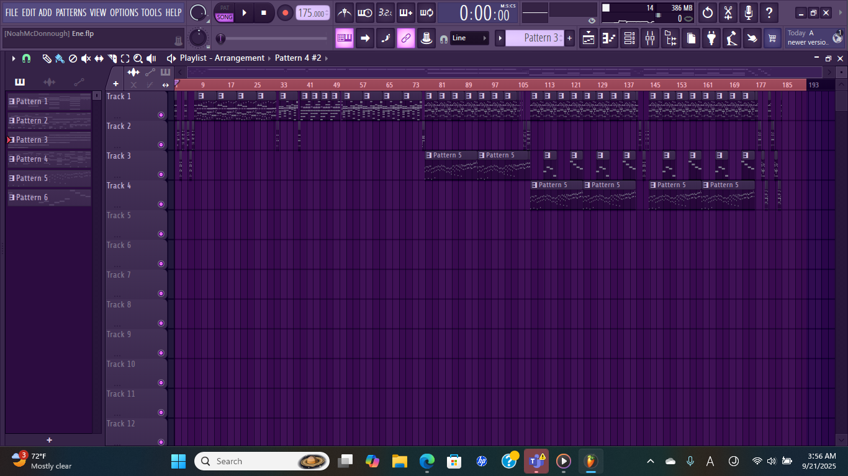The width and height of the screenshot is (848, 476).
Task: Open the tempo tapper icon
Action: [x=732, y=38]
